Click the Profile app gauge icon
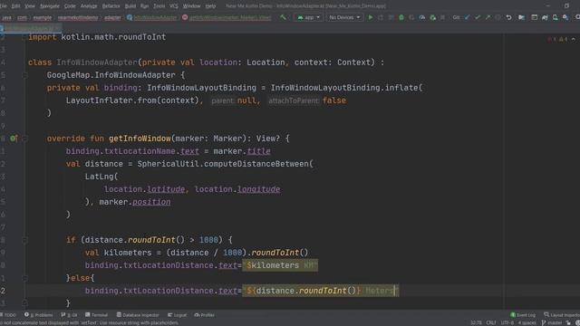 421,17
